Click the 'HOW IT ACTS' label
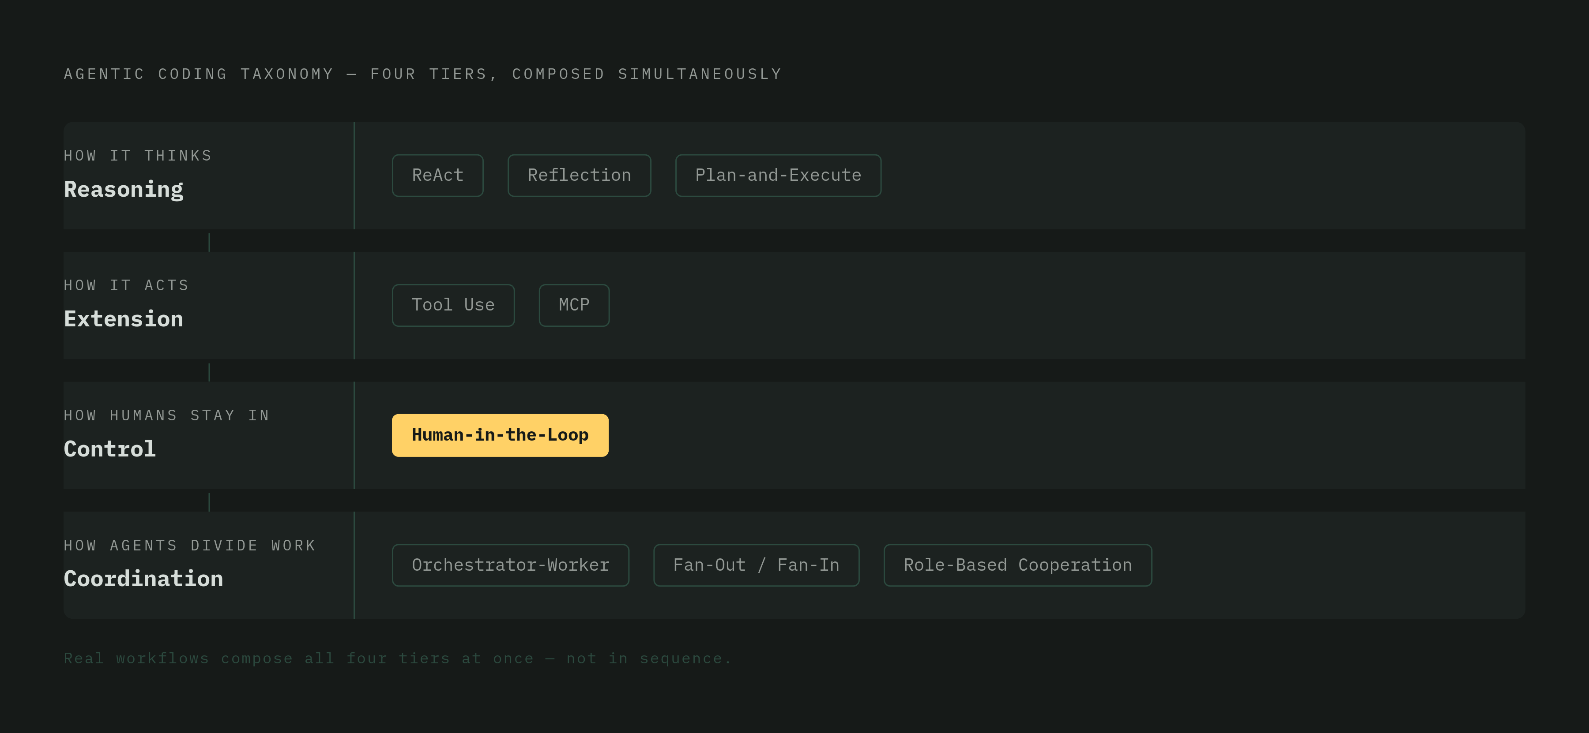Screen dimensions: 1589x733 coord(126,285)
